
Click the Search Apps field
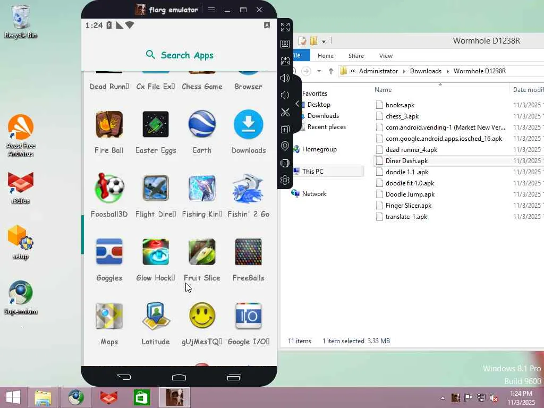[x=180, y=55]
